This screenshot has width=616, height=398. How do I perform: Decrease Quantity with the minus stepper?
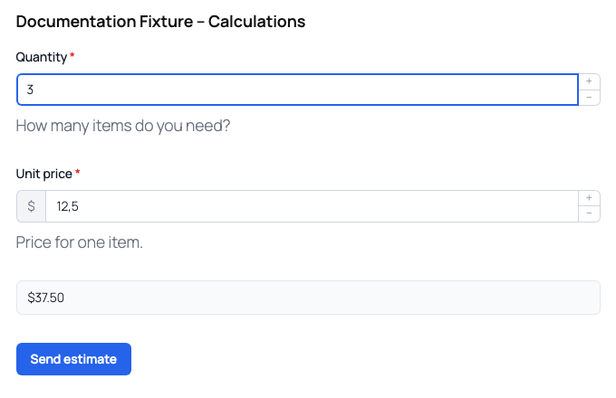[x=589, y=98]
